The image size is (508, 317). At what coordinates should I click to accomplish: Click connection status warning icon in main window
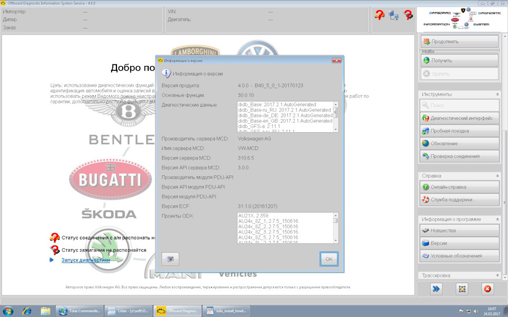click(x=55, y=238)
